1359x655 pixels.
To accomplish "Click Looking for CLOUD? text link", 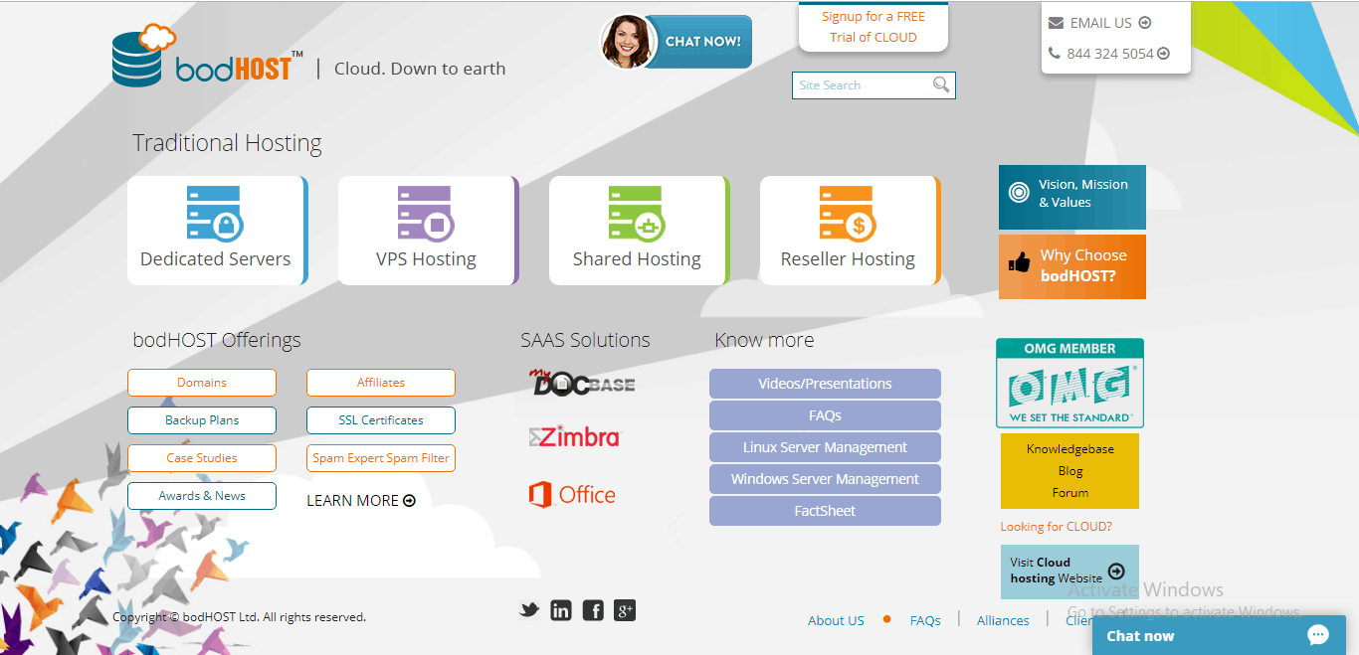I will [1057, 527].
